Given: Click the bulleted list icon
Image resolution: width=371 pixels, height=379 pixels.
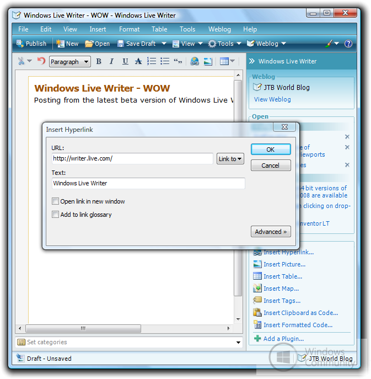Looking at the screenshot, I should click(x=164, y=61).
